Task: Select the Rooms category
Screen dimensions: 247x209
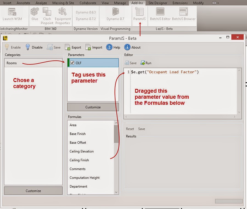Action: [33, 63]
